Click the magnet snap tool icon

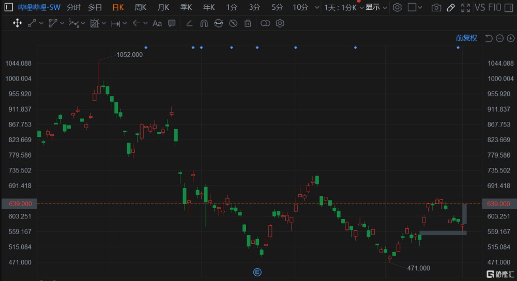point(204,23)
